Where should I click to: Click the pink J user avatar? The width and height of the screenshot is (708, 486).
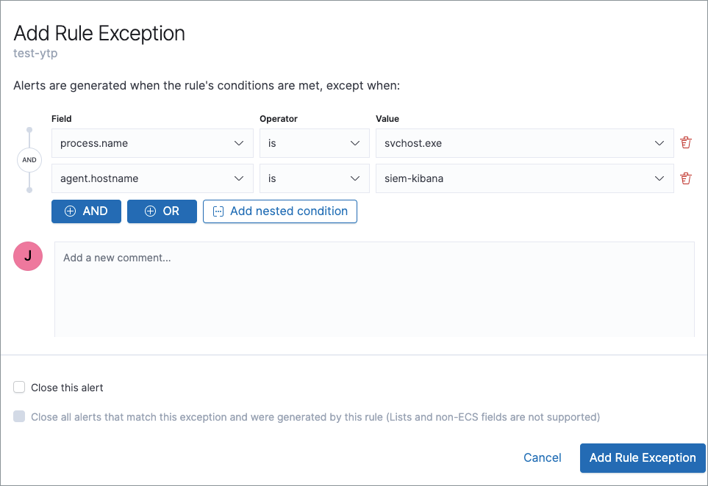tap(27, 256)
